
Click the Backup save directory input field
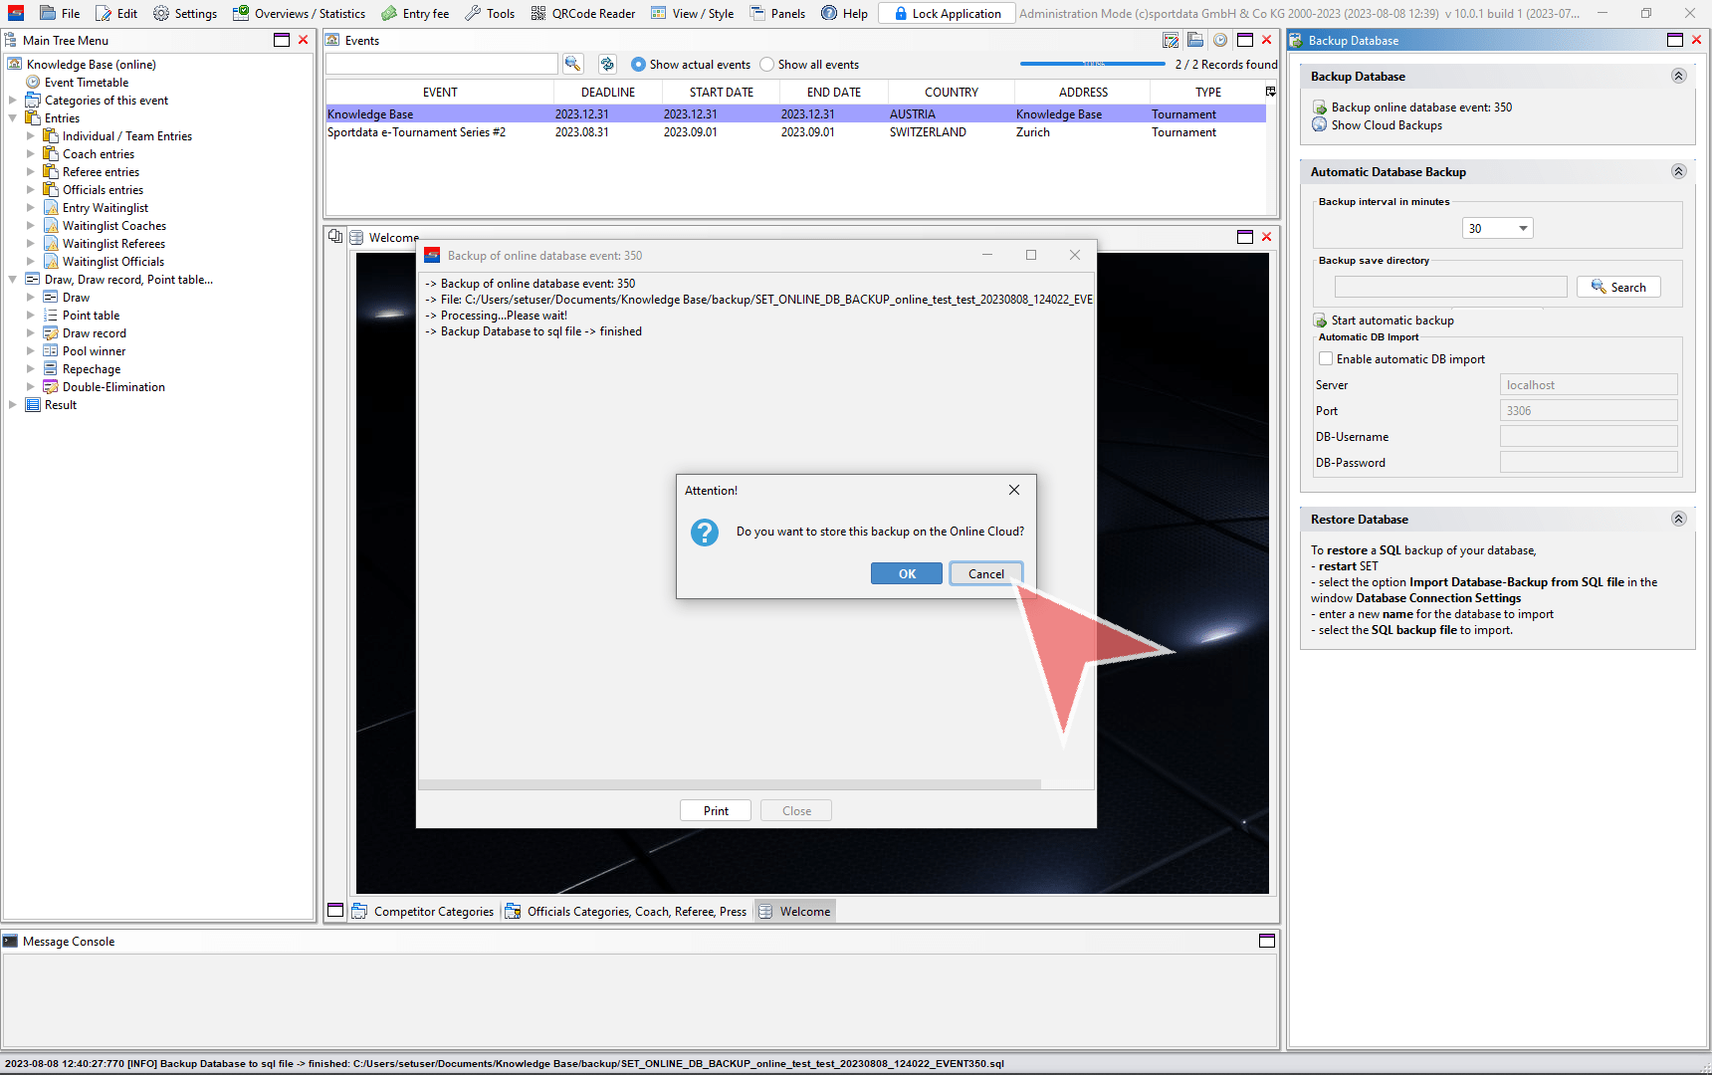click(1450, 288)
